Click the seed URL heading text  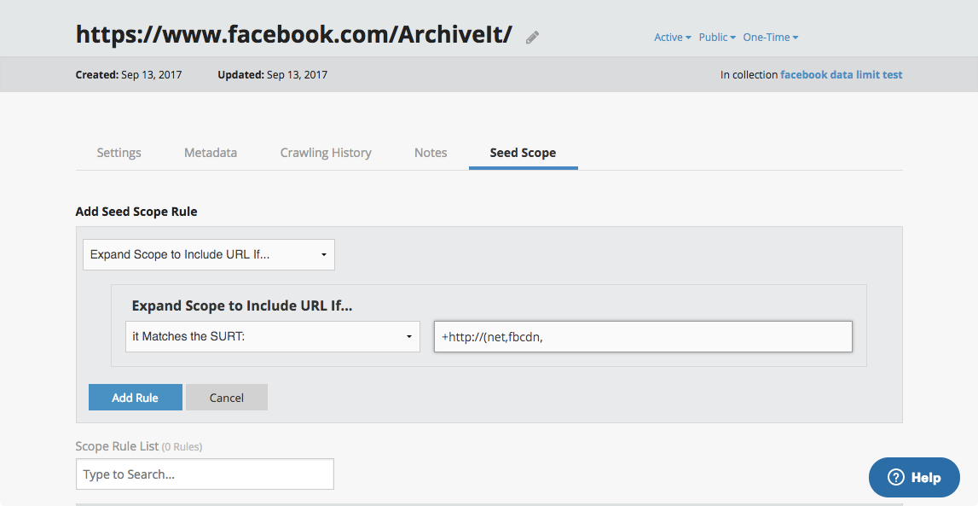294,34
